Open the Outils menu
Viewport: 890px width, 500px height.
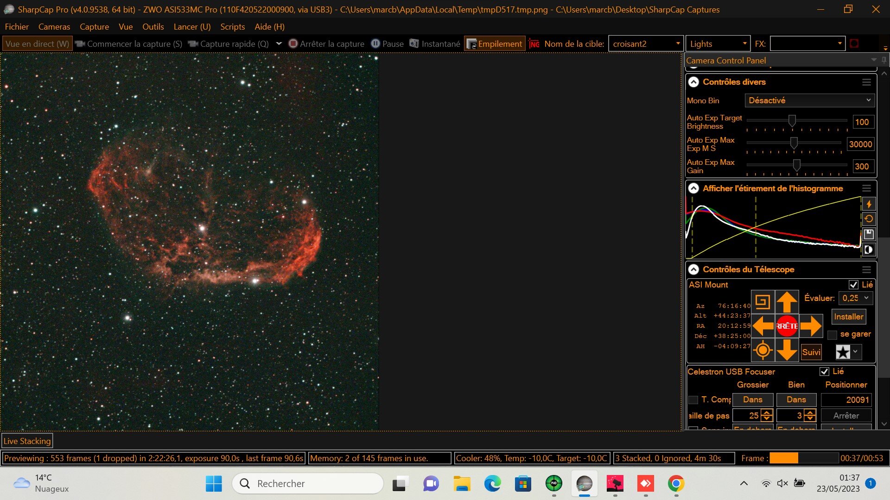click(153, 27)
